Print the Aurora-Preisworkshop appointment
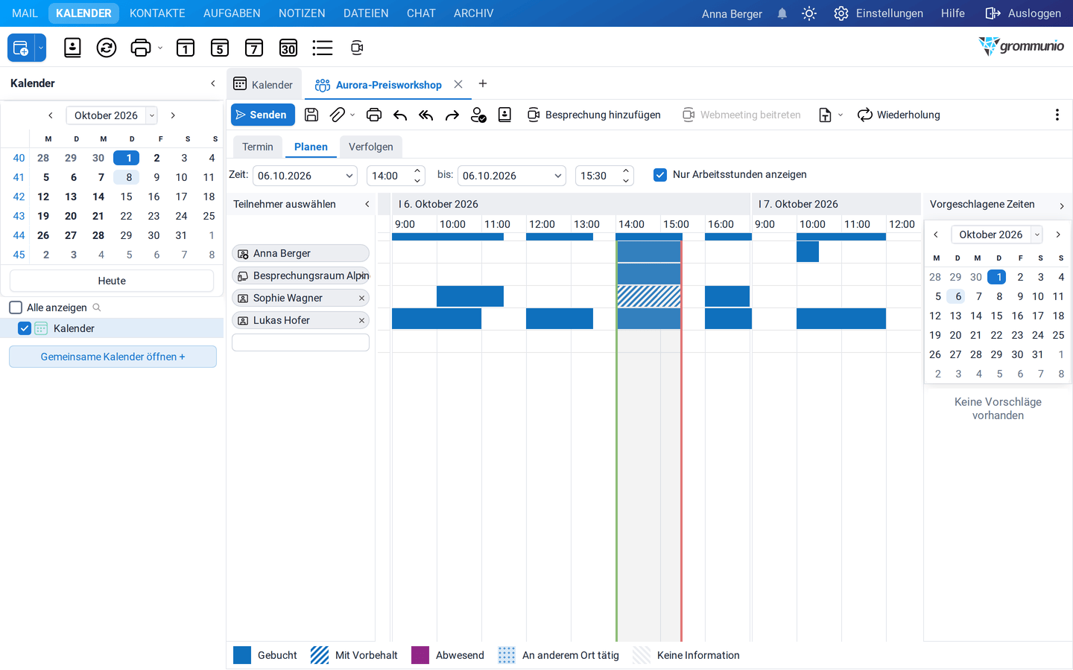 374,115
